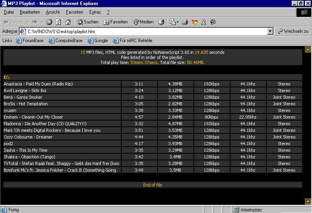
Task: Stop page loading with the Stop icon
Action: [49, 22]
